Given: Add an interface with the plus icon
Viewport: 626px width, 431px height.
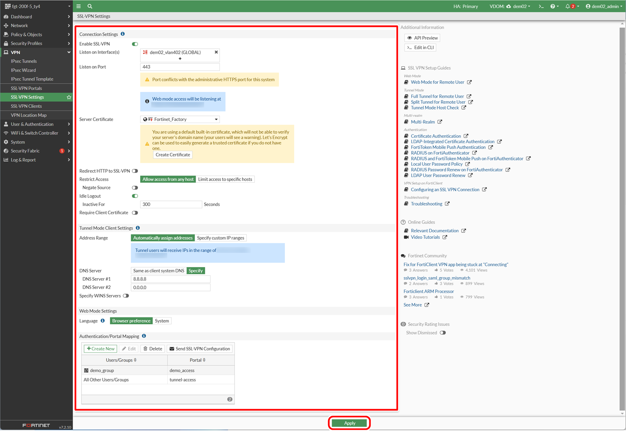Looking at the screenshot, I should coord(180,59).
